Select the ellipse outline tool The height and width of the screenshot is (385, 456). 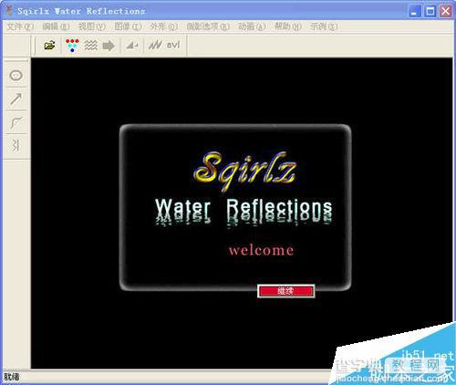(x=16, y=75)
